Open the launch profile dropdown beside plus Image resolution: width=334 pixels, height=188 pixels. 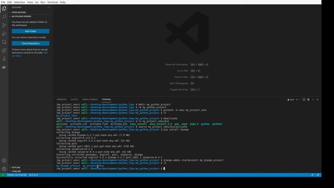pos(300,100)
